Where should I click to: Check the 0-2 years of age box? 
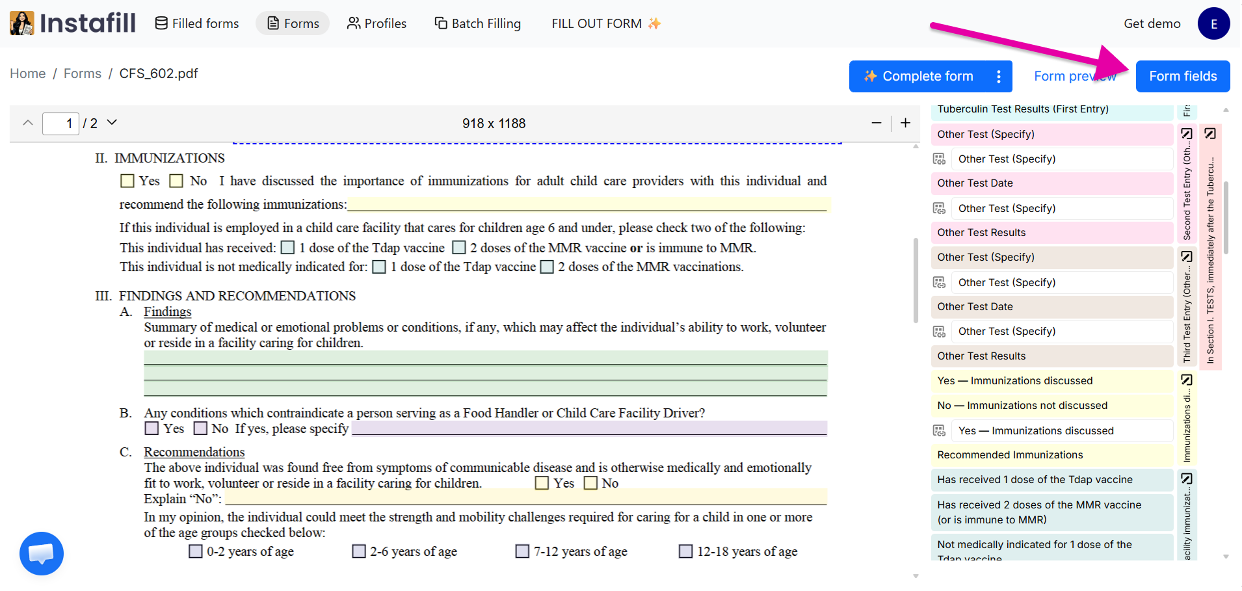click(x=196, y=551)
